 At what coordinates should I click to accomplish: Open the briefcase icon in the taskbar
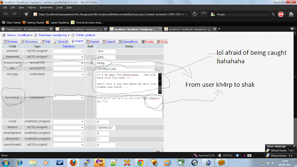click(221, 163)
